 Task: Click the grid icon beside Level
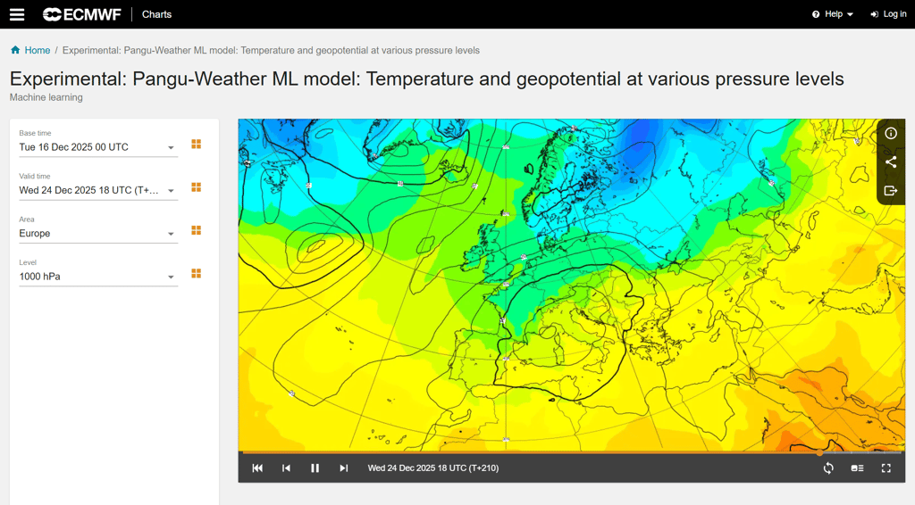(x=196, y=274)
